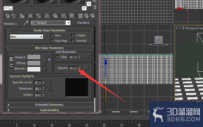Click Go Forward to Sibling icon
This screenshot has height=127, width=203.
tap(92, 16)
